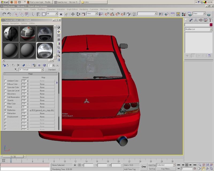Open the MAXScript menu

104,9
